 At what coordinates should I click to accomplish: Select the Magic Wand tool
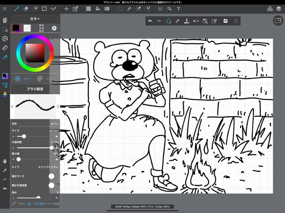(x=129, y=9)
